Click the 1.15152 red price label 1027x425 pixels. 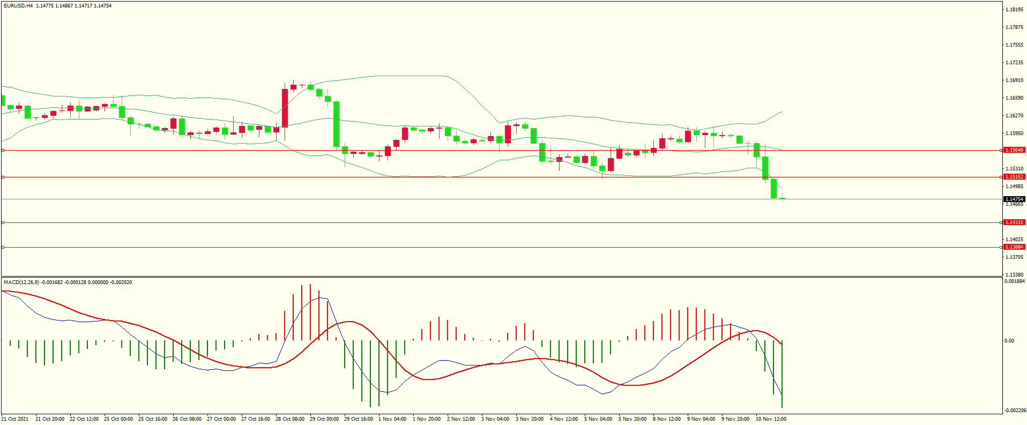pos(1014,177)
